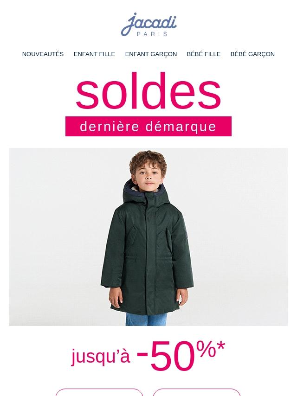
Task: Click the asterisk after the percent sign
Action: click(221, 346)
